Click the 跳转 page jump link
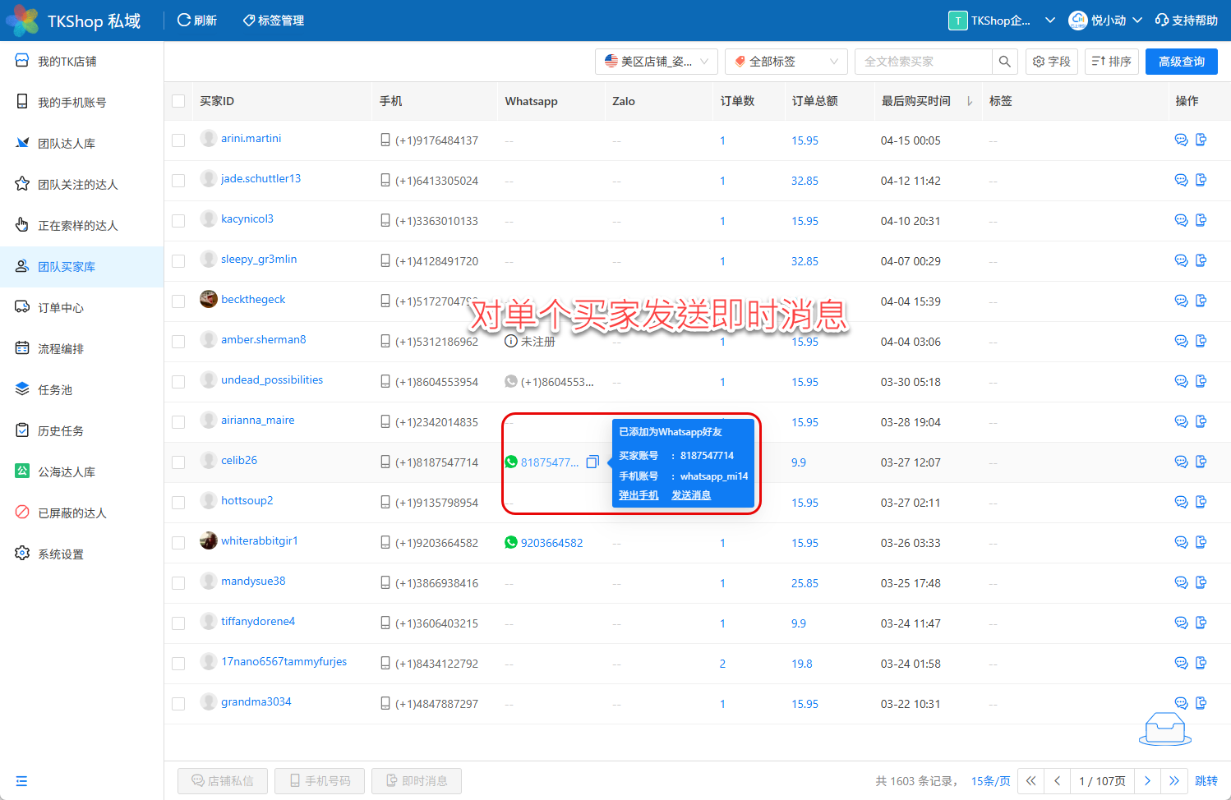 point(1206,781)
